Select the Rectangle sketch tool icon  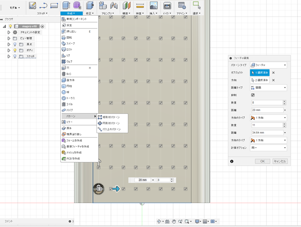coord(54,5)
